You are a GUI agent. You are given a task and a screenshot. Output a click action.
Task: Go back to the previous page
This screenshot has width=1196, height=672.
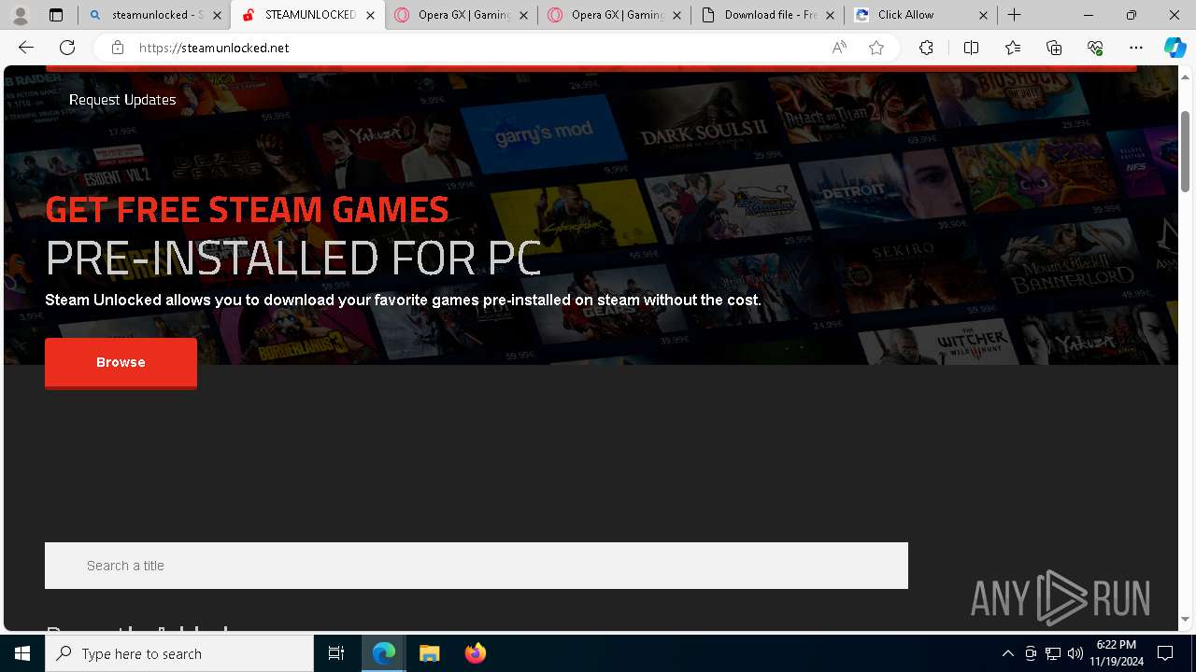click(x=26, y=48)
